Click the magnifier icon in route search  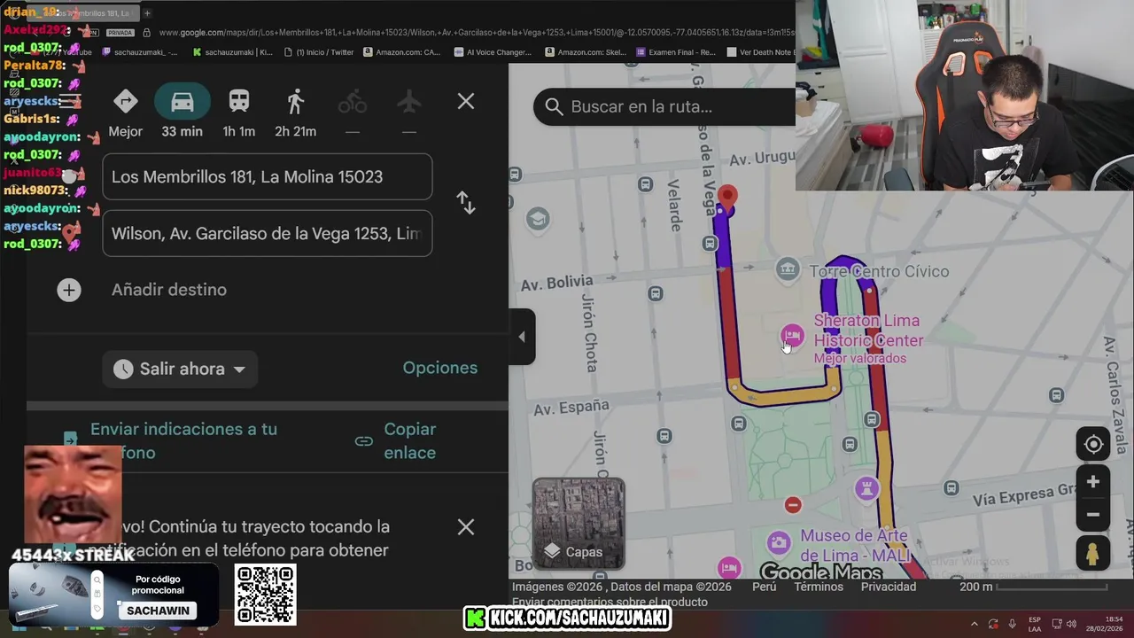tap(555, 106)
